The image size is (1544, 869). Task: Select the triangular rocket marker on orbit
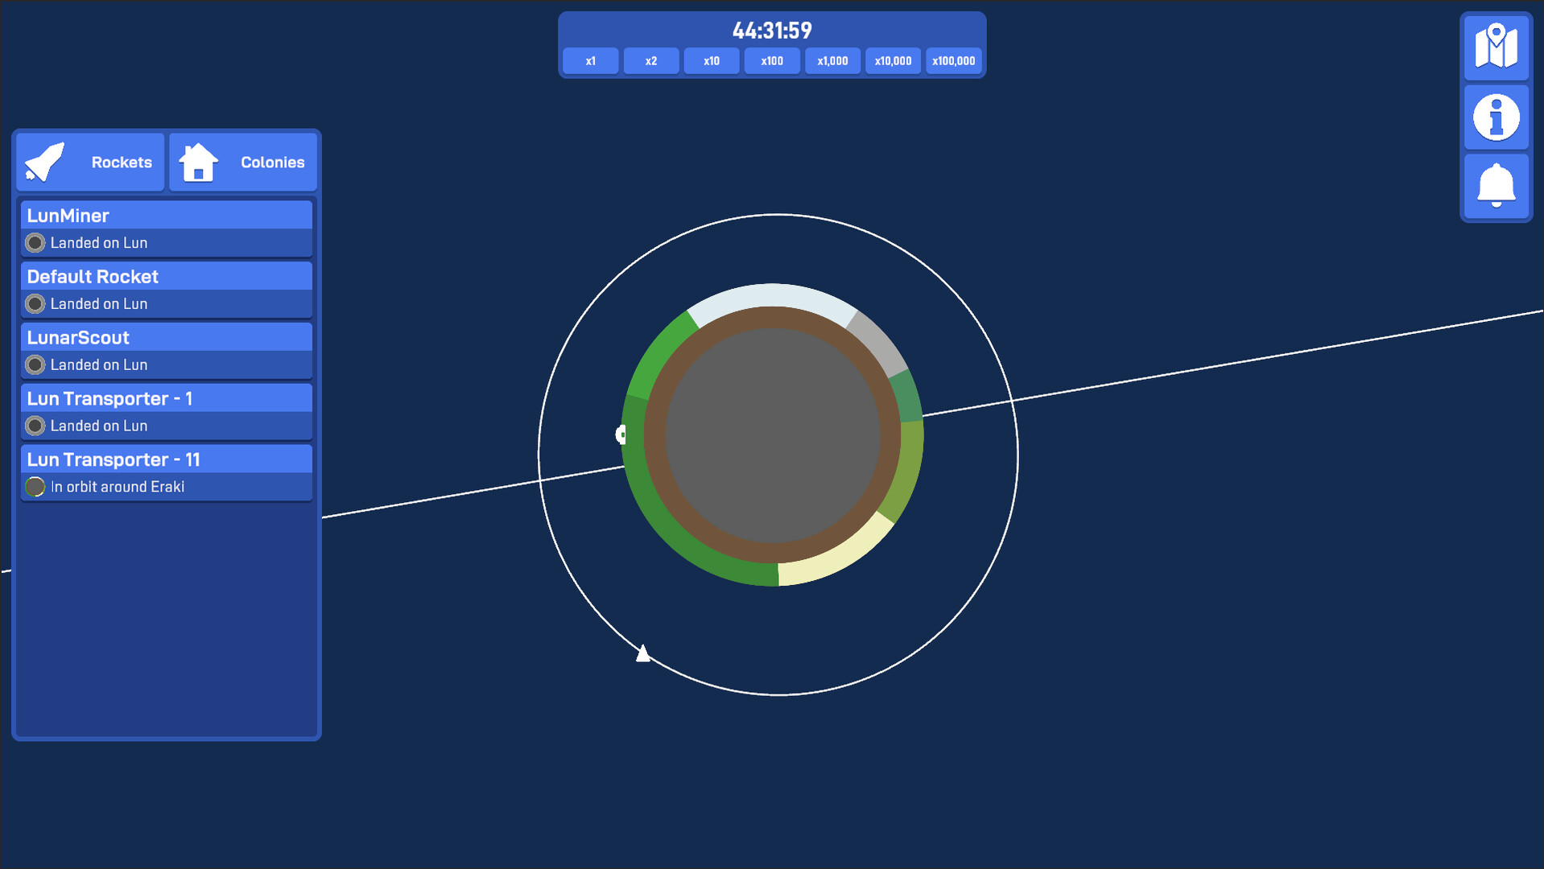coord(642,653)
